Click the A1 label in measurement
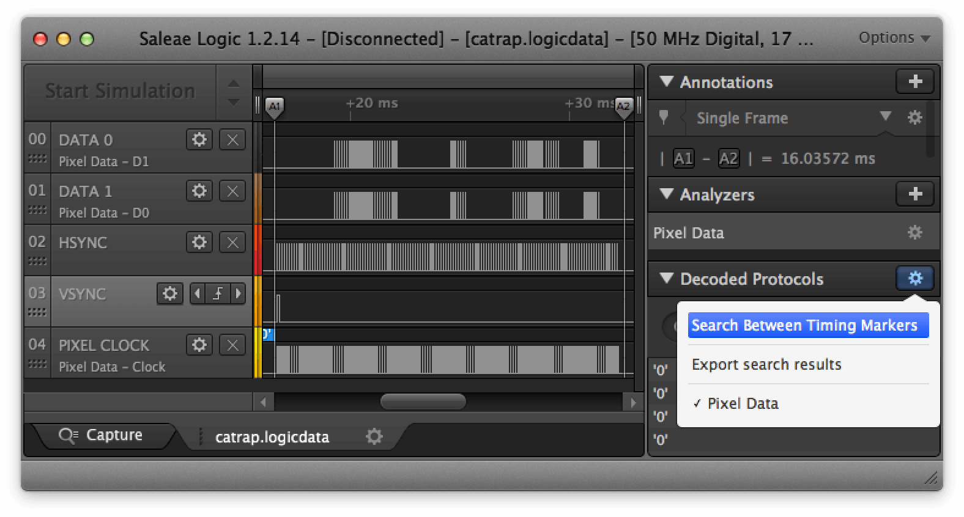 pyautogui.click(x=683, y=159)
